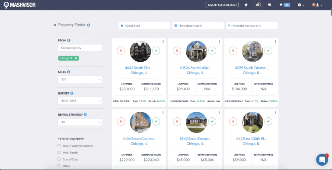Click info icon beside FROM label
332x170 pixels.
(69, 40)
